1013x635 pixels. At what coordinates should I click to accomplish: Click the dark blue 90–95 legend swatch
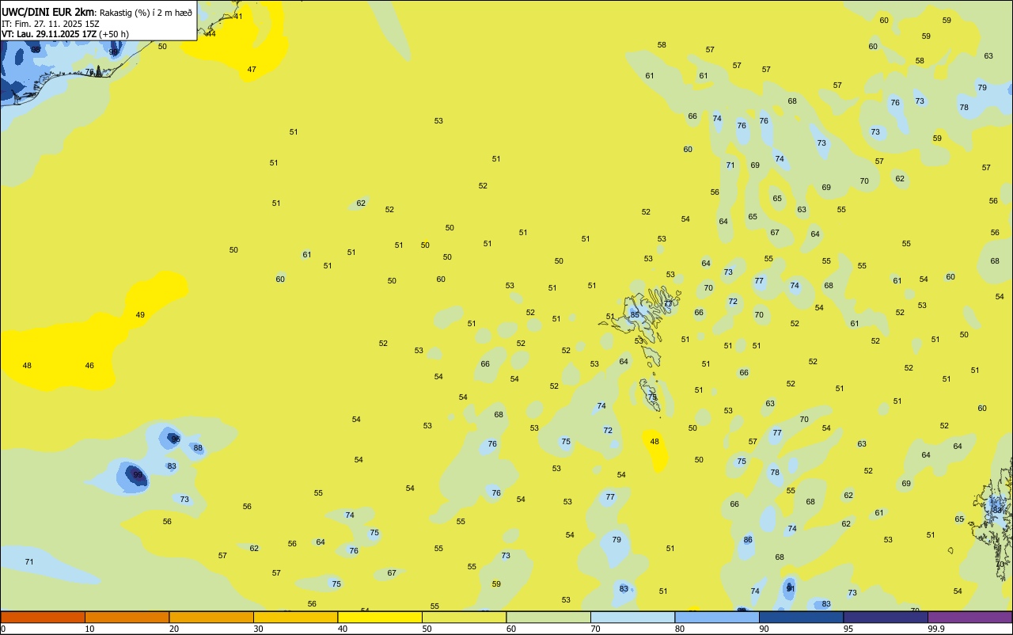click(801, 617)
